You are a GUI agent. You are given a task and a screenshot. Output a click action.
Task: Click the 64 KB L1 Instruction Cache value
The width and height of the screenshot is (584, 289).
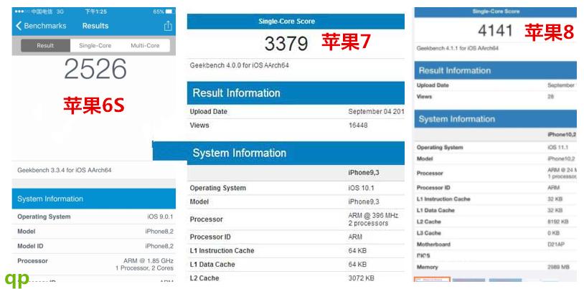(x=357, y=251)
